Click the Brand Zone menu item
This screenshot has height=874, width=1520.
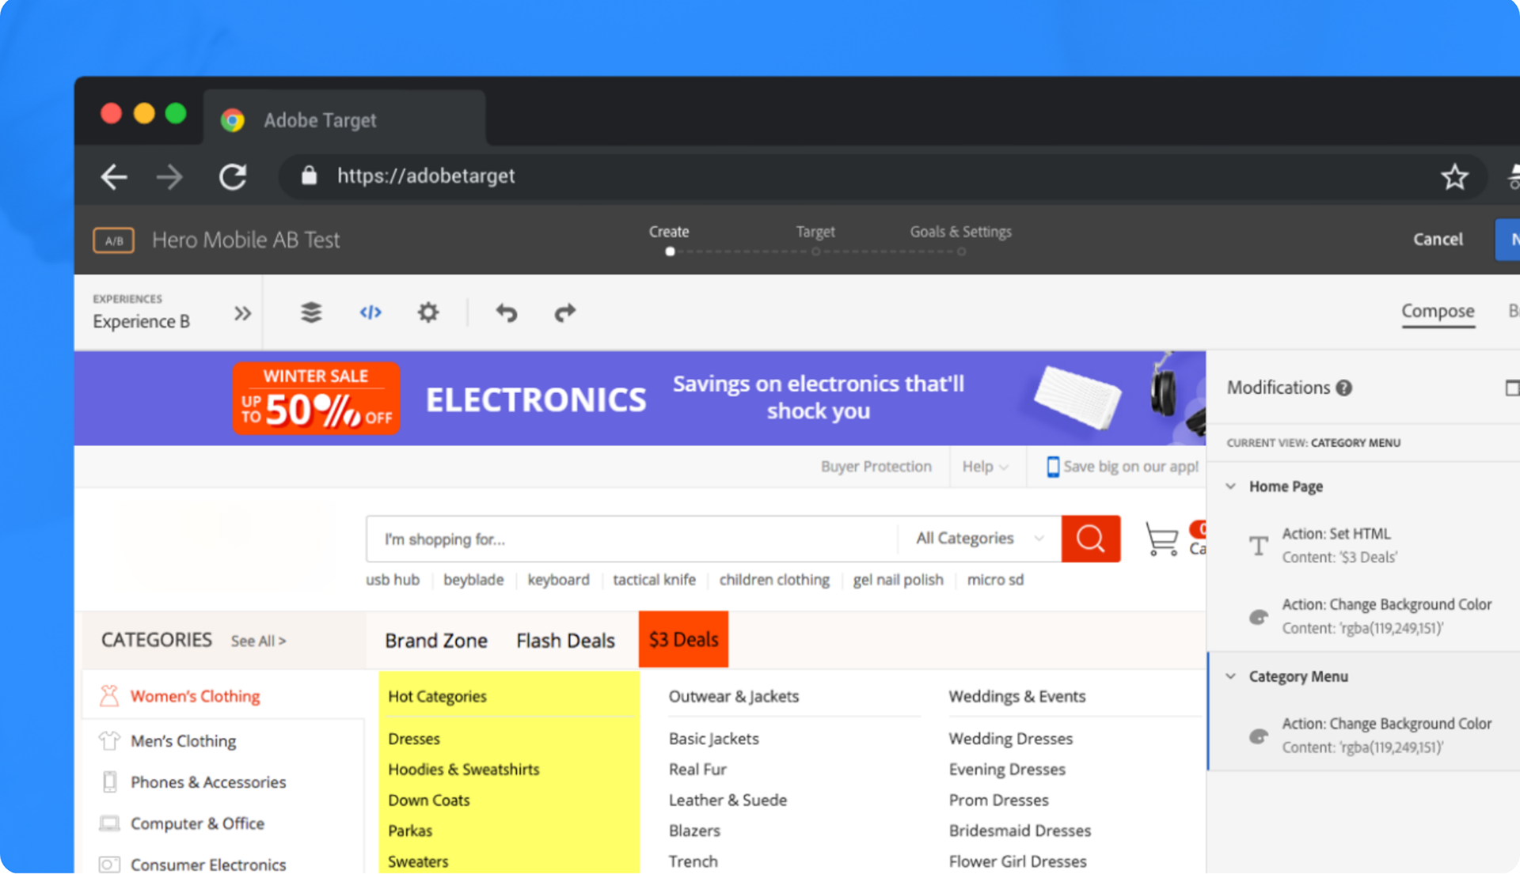point(436,641)
